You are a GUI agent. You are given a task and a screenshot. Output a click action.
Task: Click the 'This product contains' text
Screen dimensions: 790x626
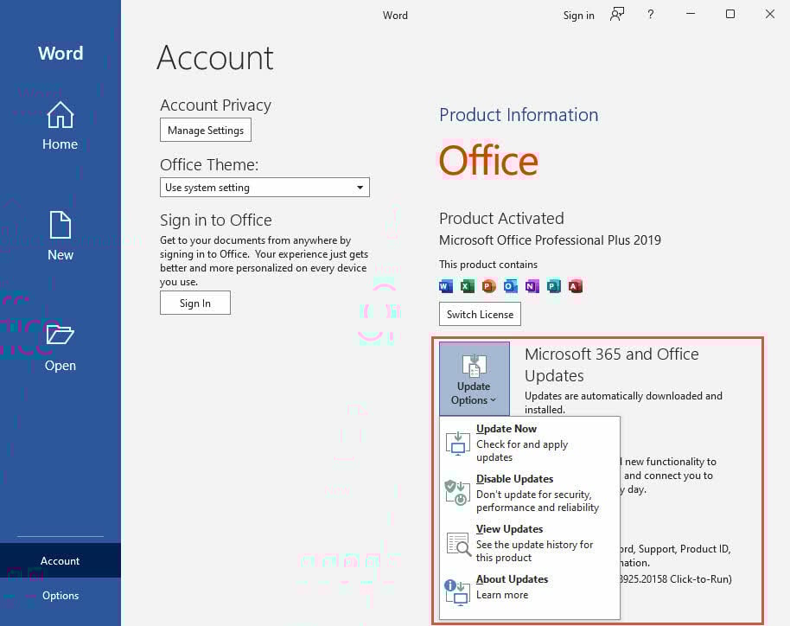tap(488, 264)
